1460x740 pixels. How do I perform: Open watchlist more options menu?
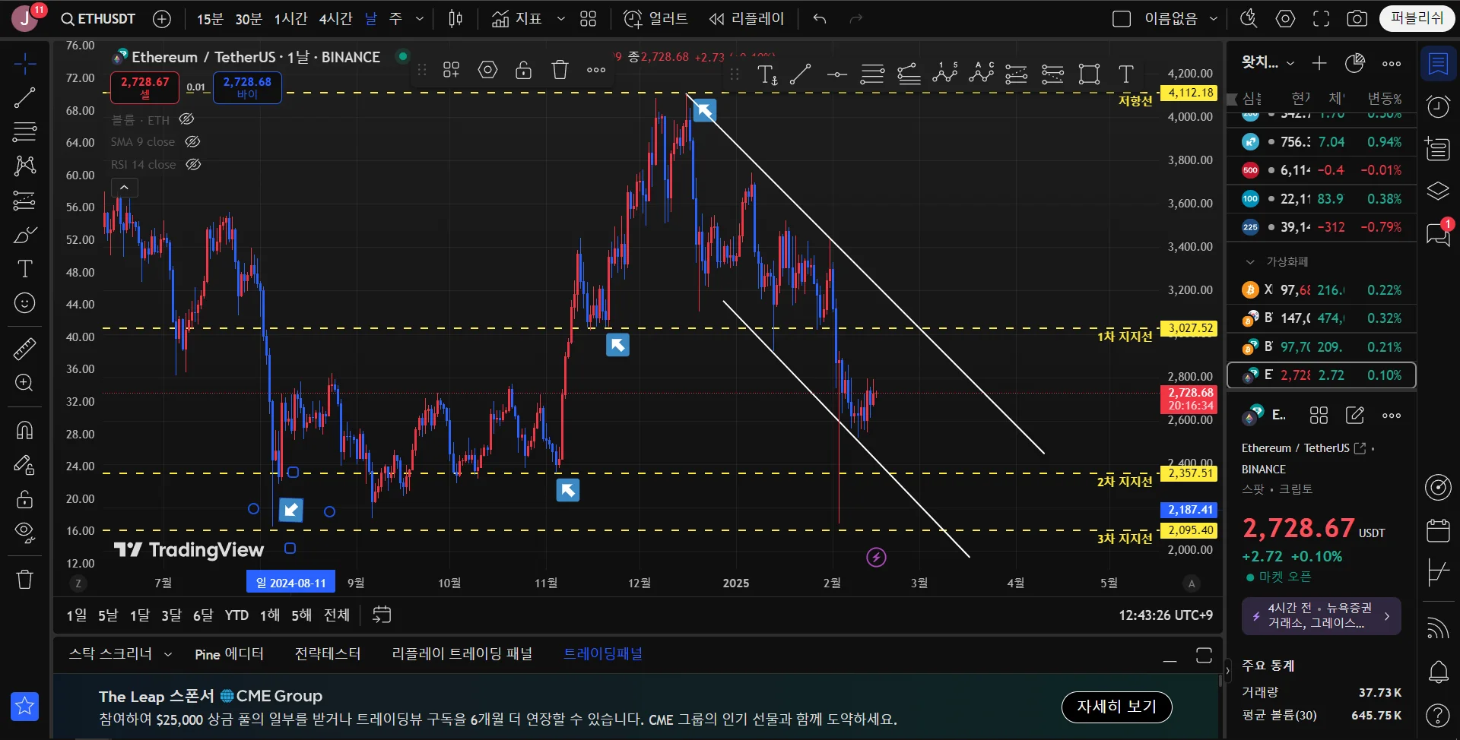(1392, 63)
